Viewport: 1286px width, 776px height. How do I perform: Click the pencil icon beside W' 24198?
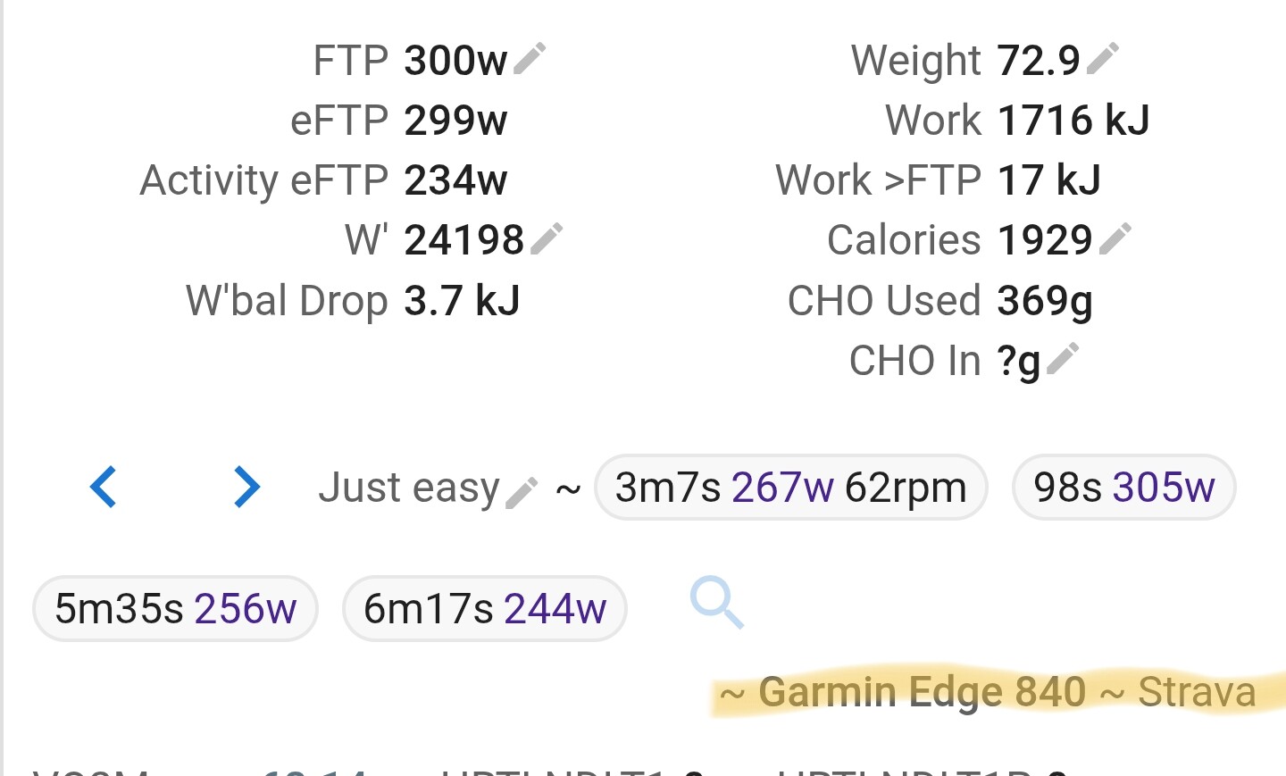(546, 238)
